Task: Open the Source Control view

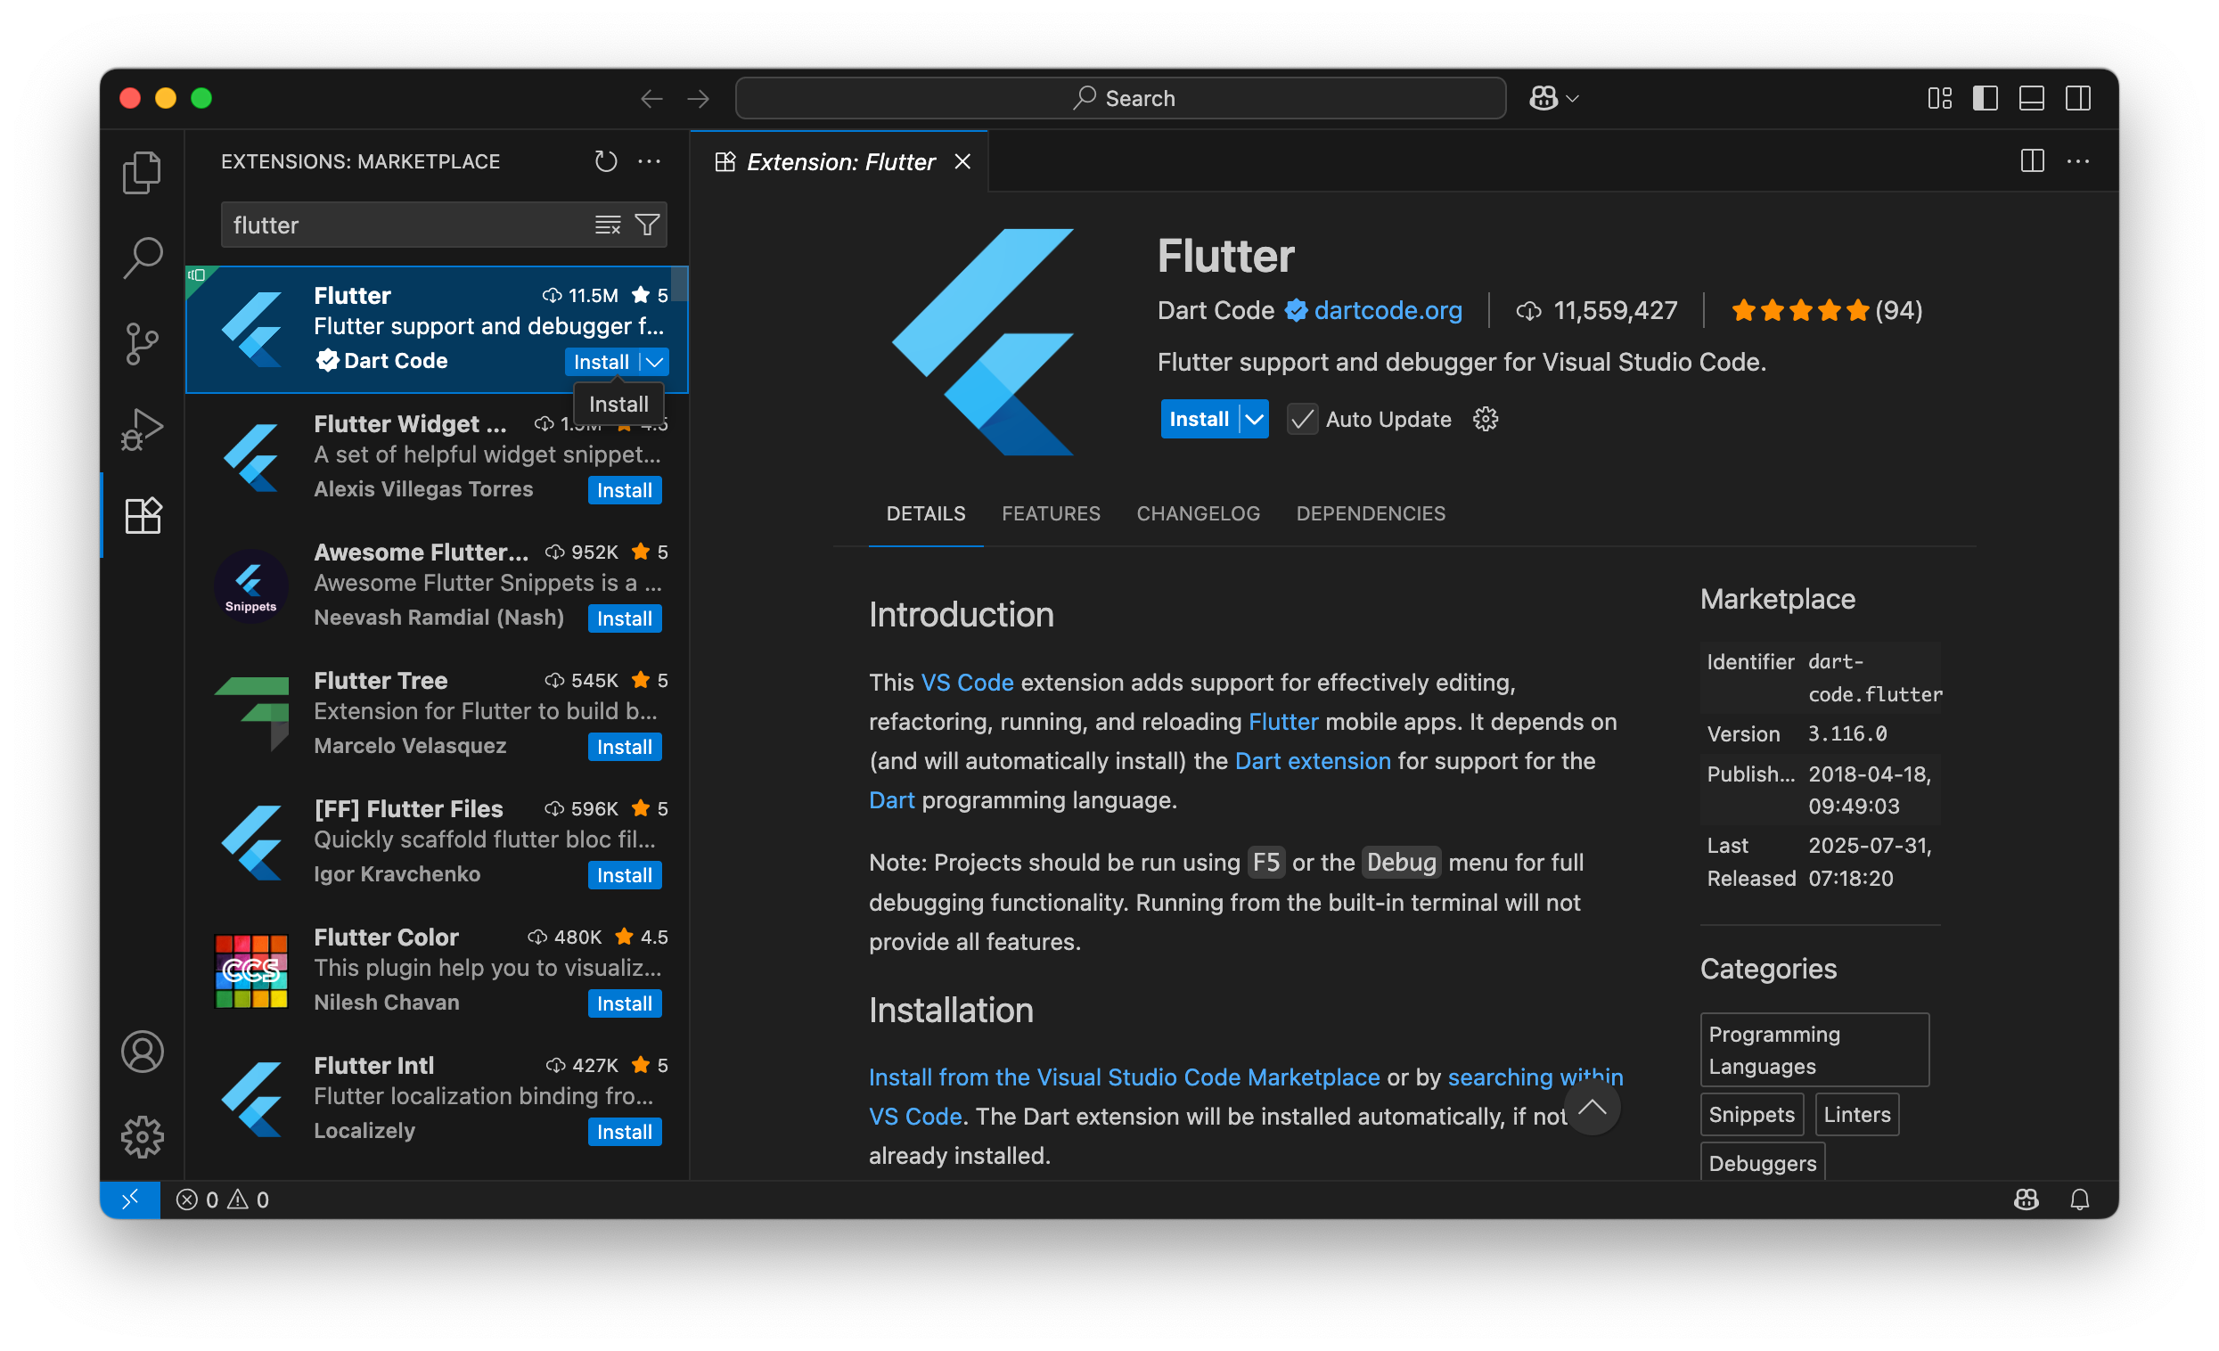Action: [143, 344]
